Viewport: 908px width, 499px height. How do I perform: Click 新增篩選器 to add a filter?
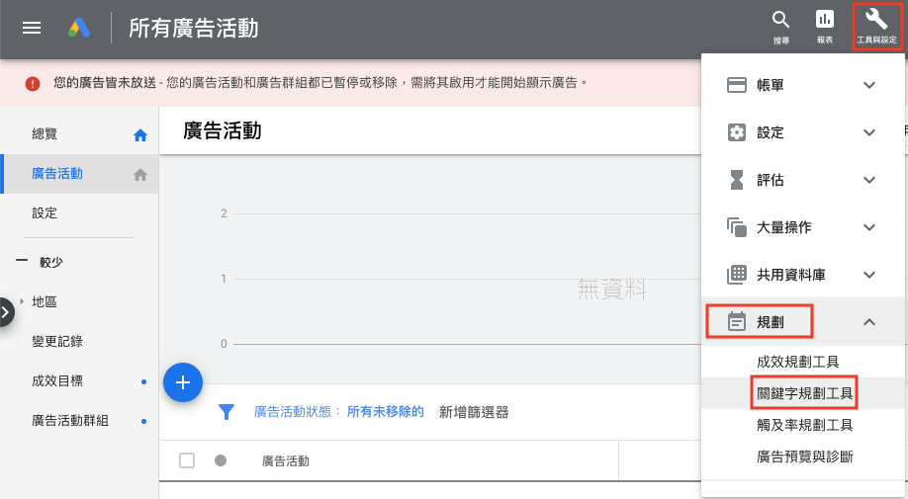[x=474, y=412]
